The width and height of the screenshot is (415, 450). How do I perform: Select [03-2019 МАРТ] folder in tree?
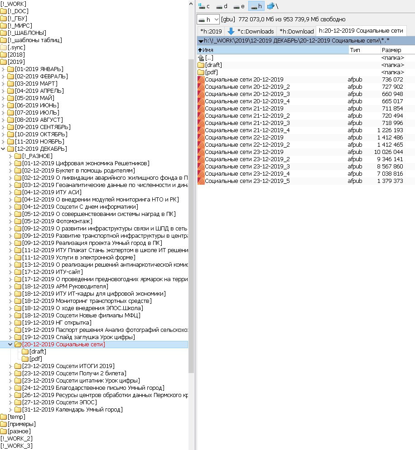33,83
